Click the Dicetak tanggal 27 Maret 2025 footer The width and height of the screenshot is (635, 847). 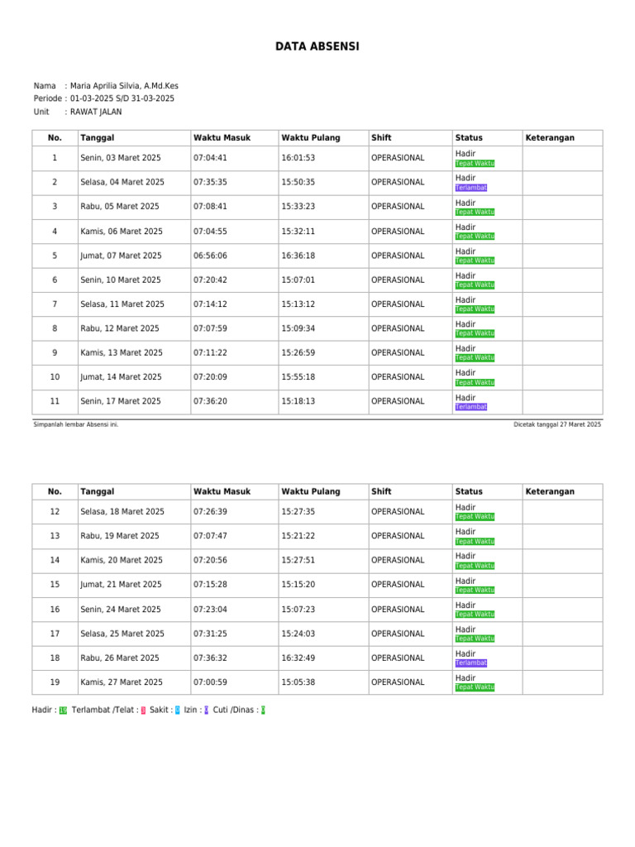click(x=557, y=424)
